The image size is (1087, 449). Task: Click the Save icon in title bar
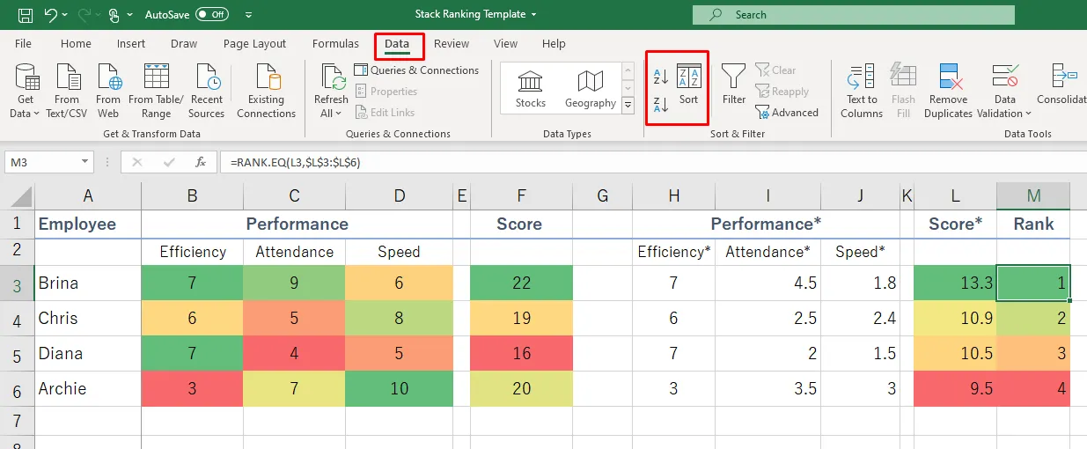[x=26, y=15]
